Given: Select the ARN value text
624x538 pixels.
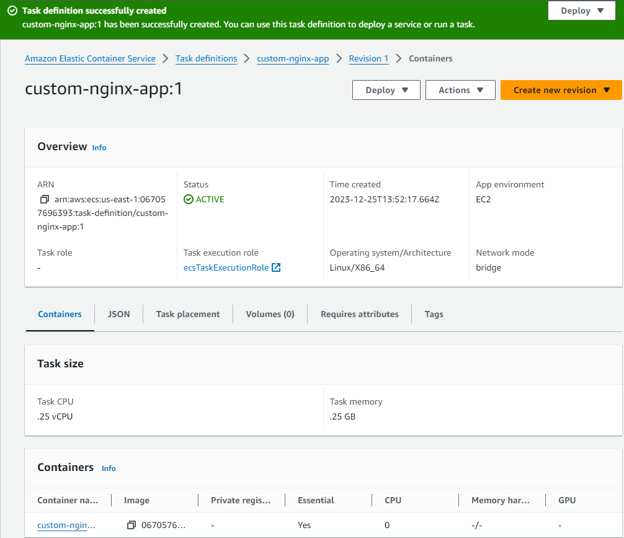Looking at the screenshot, I should pos(103,213).
